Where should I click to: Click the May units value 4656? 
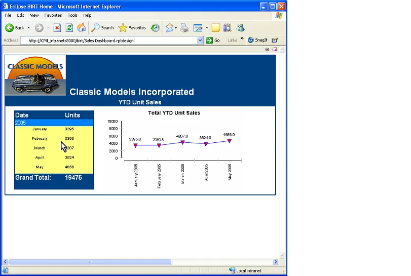[x=69, y=167]
